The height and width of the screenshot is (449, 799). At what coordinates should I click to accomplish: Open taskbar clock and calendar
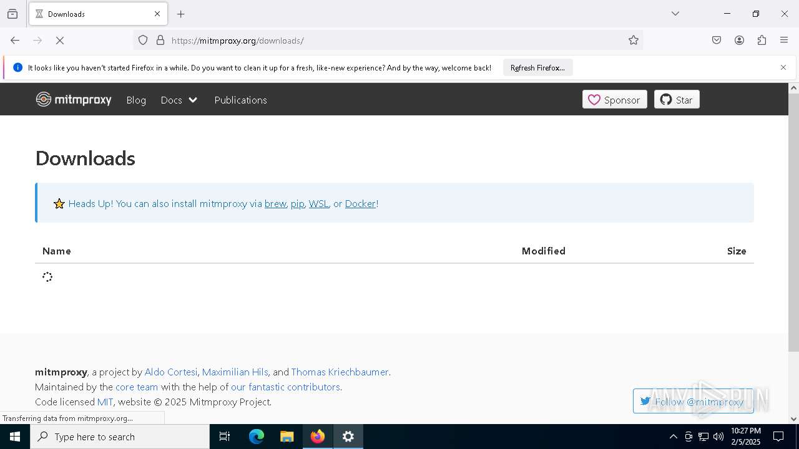coord(746,437)
